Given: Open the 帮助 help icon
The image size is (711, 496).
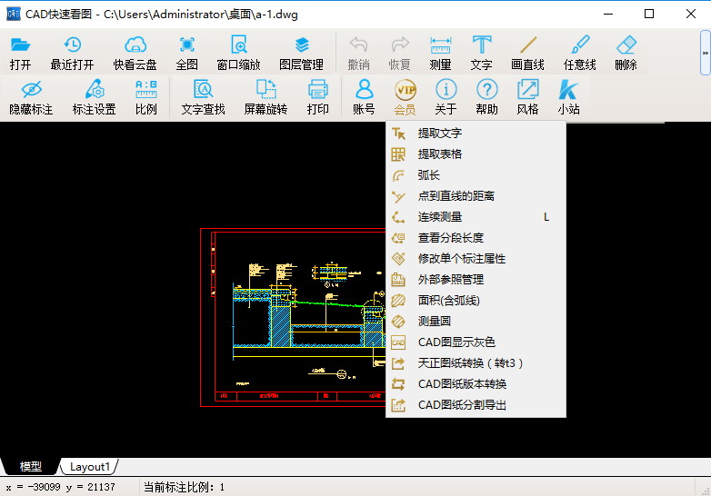Looking at the screenshot, I should point(487,97).
